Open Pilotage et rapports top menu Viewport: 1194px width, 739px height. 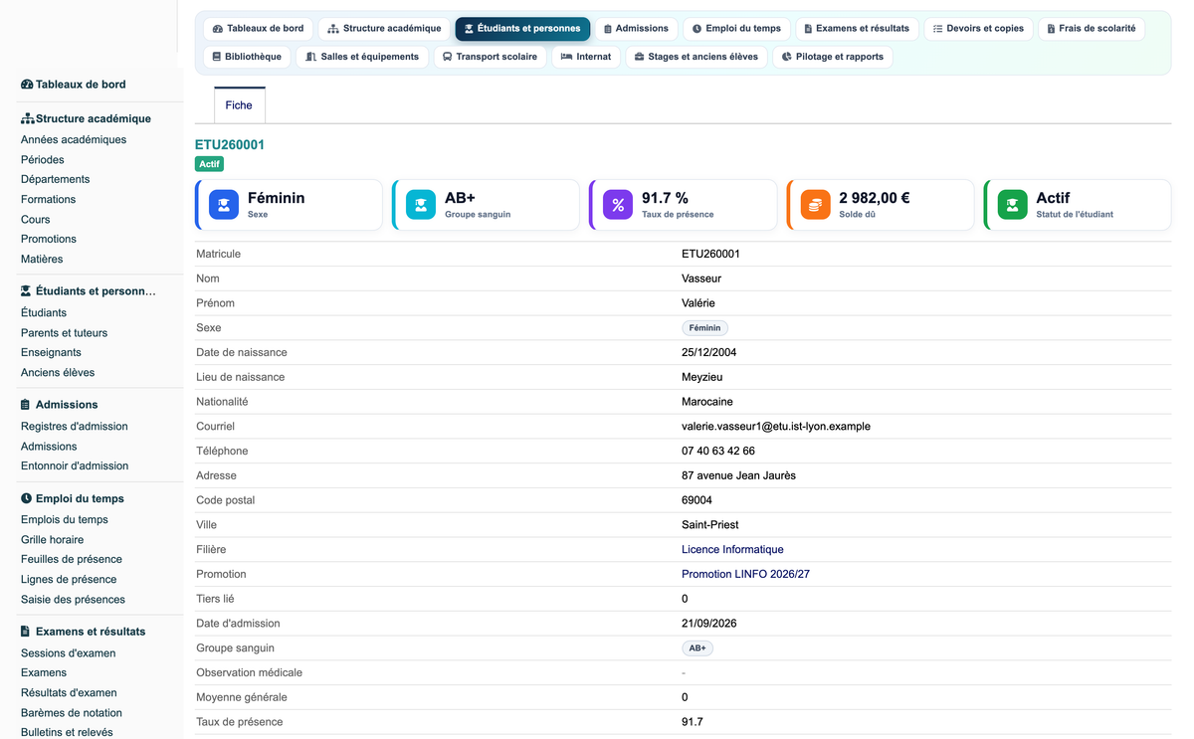click(833, 57)
